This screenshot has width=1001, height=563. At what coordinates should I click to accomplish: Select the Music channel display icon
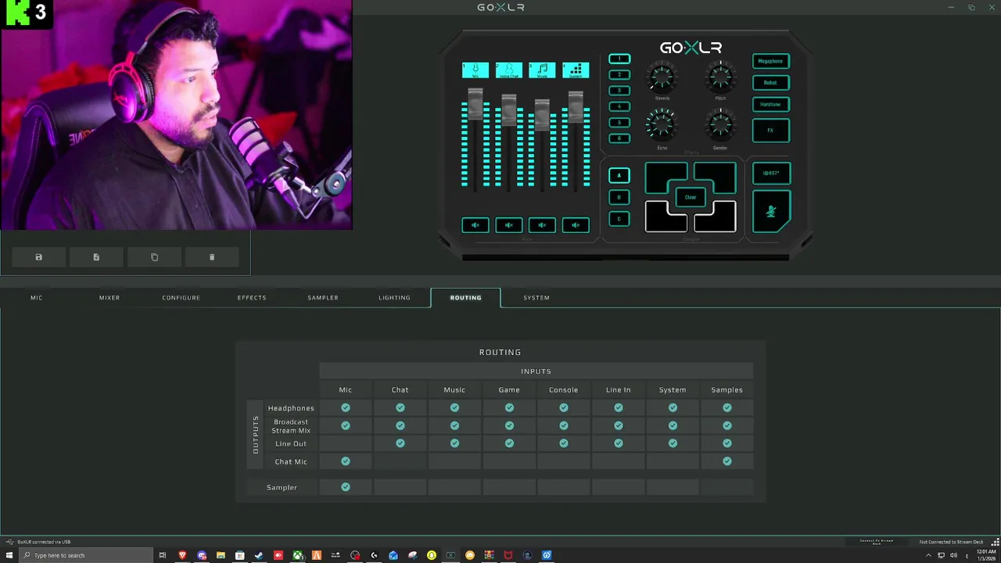(542, 70)
